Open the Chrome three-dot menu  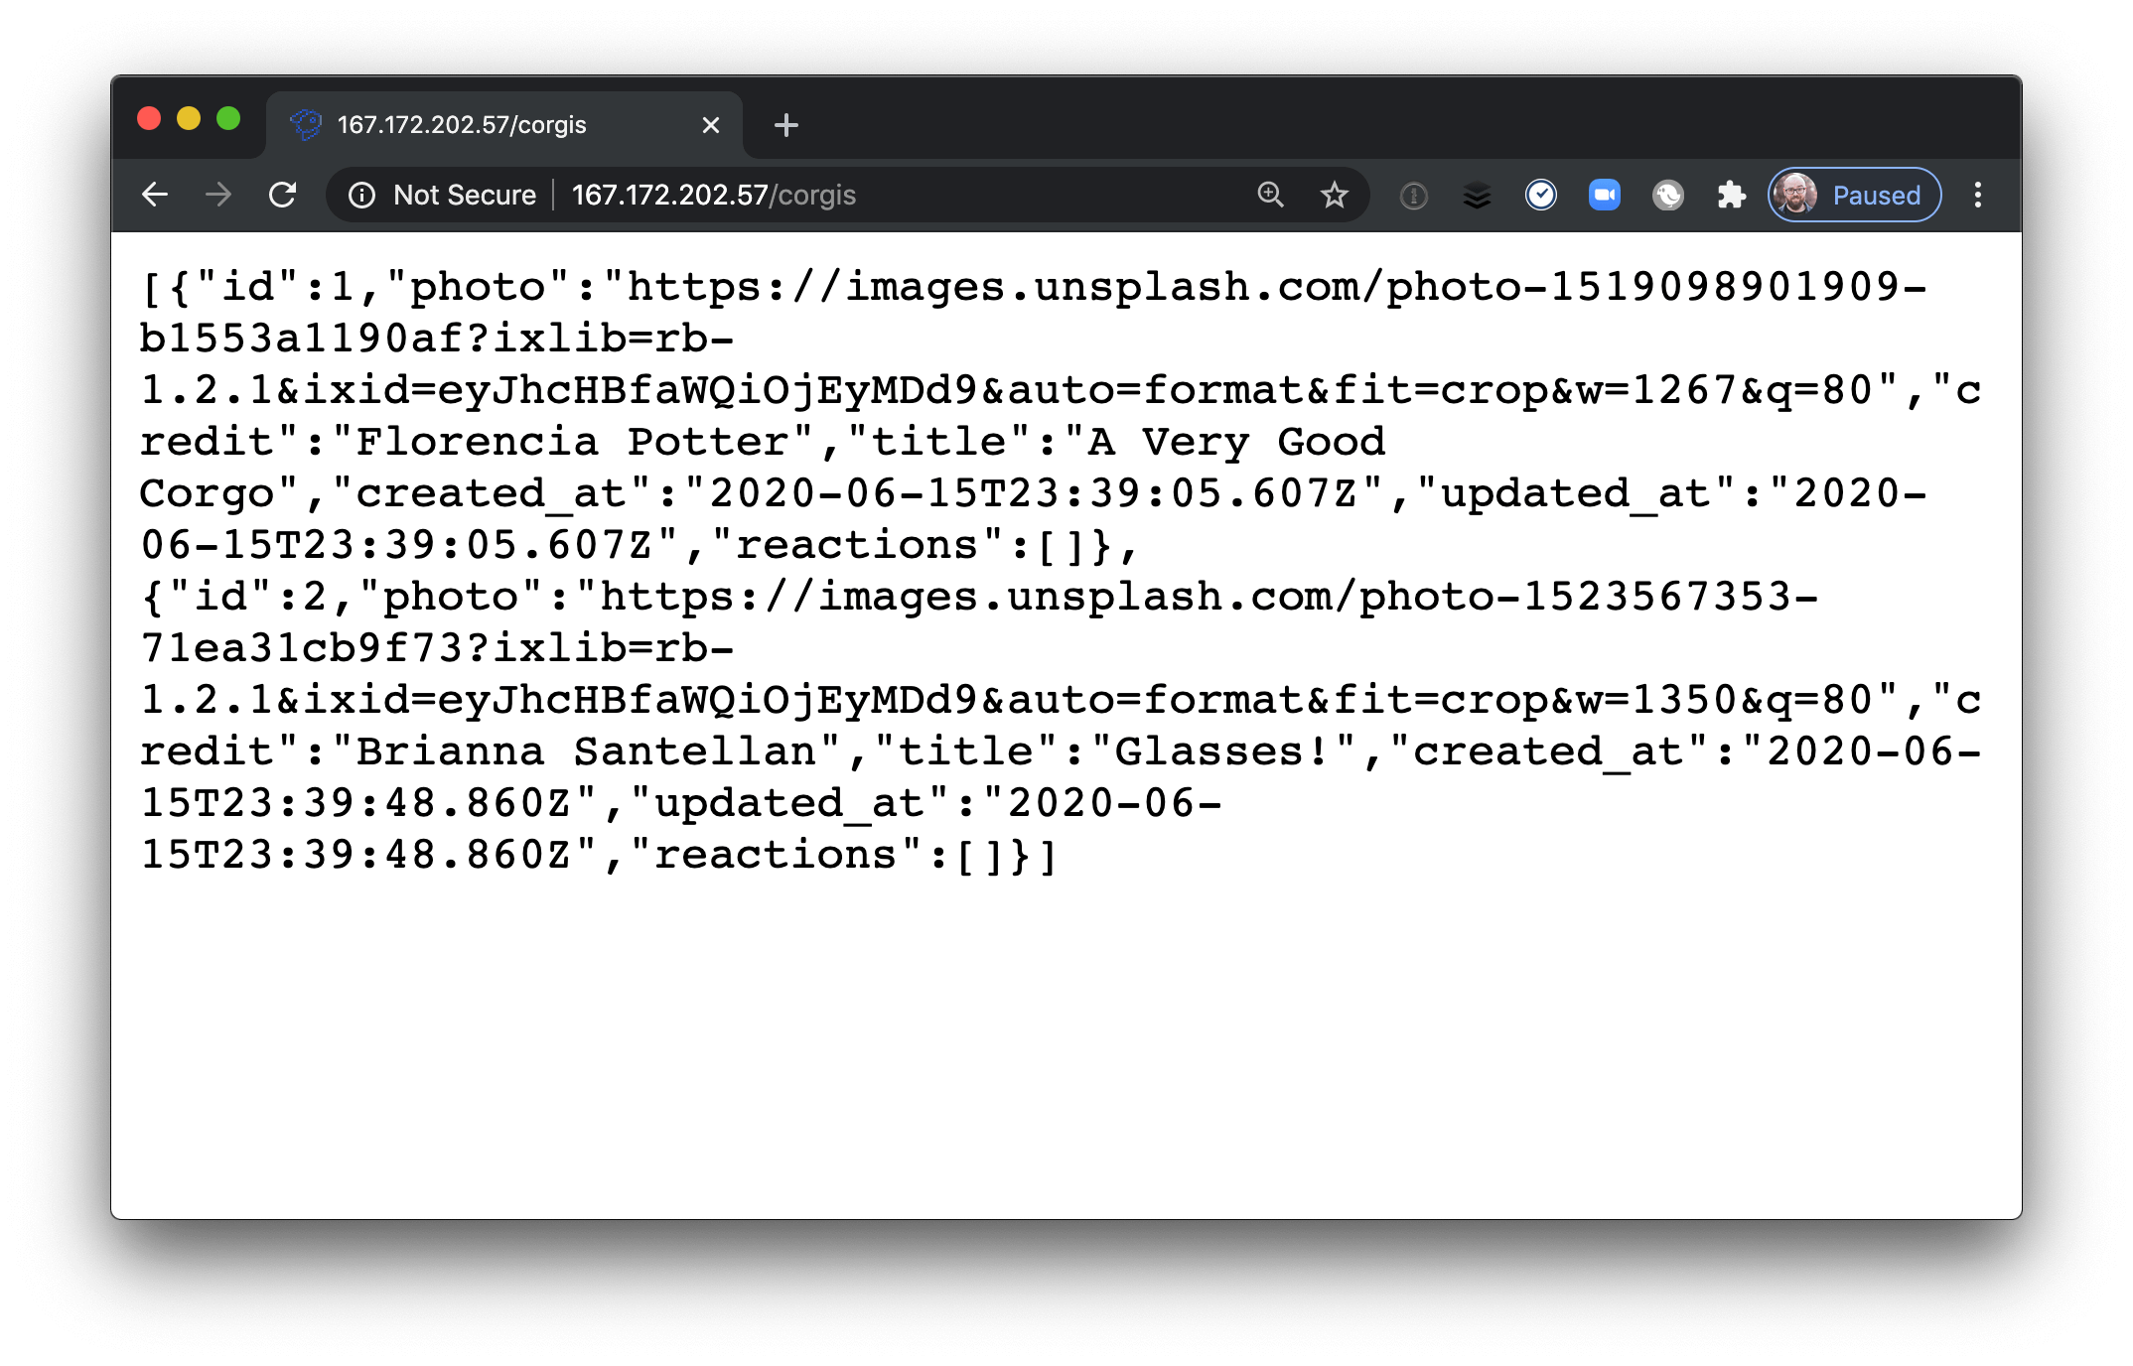pos(1977,196)
